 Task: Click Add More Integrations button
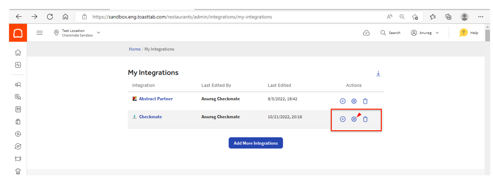pos(256,143)
